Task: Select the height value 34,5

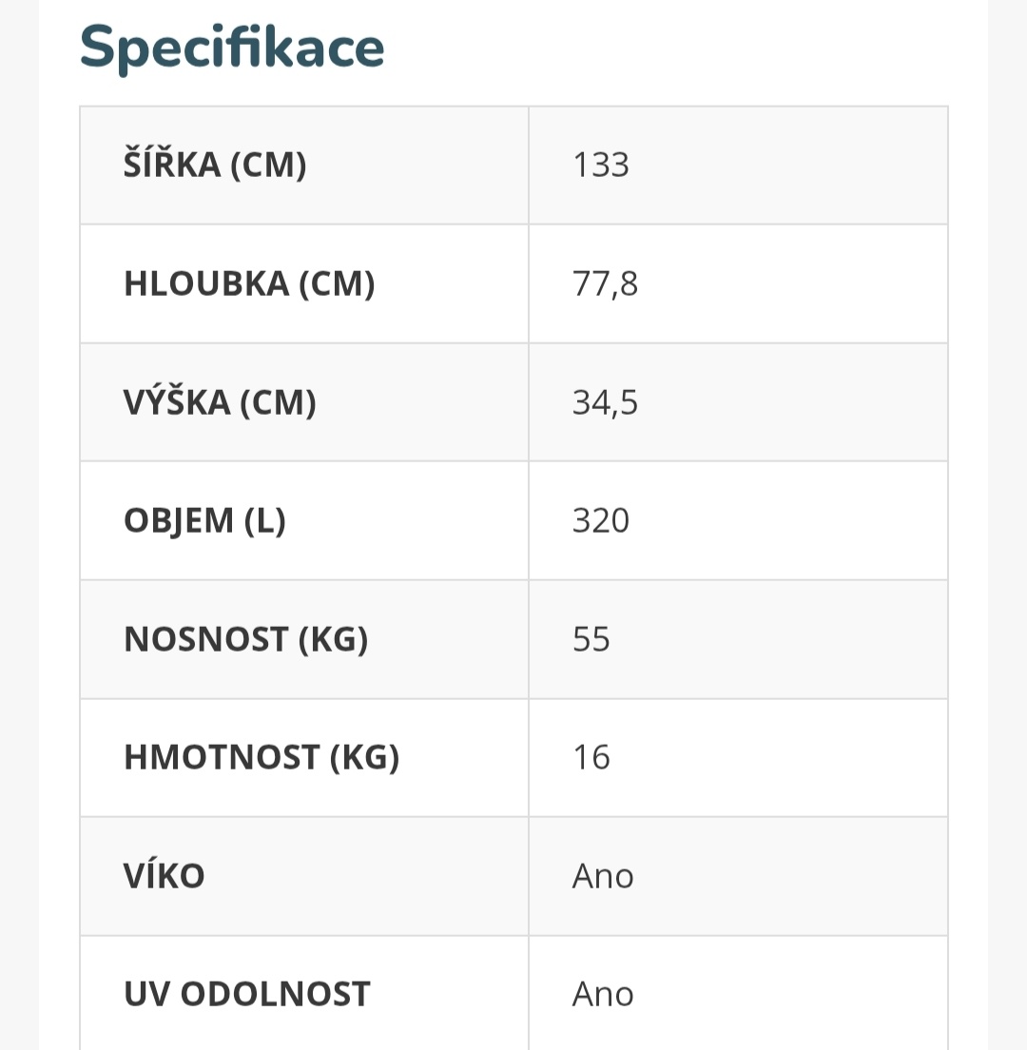Action: pos(605,402)
